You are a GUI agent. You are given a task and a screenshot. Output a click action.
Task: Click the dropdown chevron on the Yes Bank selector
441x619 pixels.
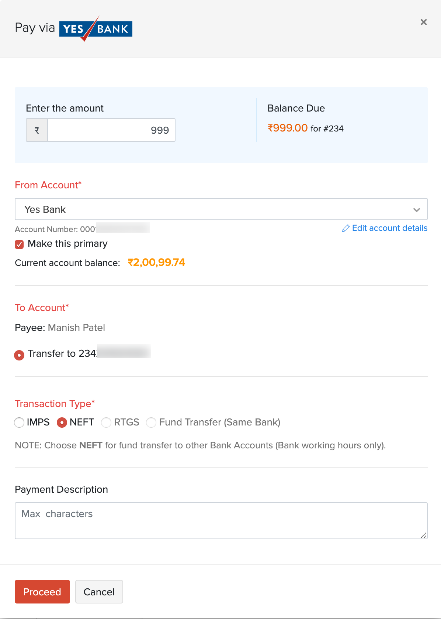[x=417, y=209]
